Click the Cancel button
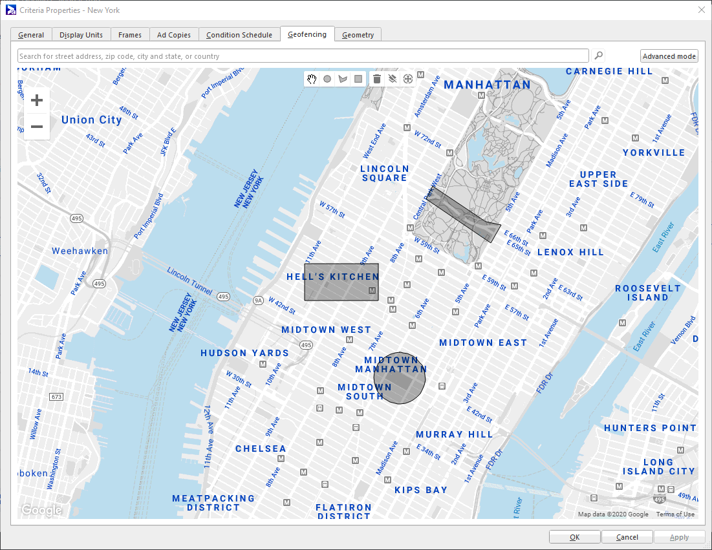The image size is (712, 550). coord(627,537)
